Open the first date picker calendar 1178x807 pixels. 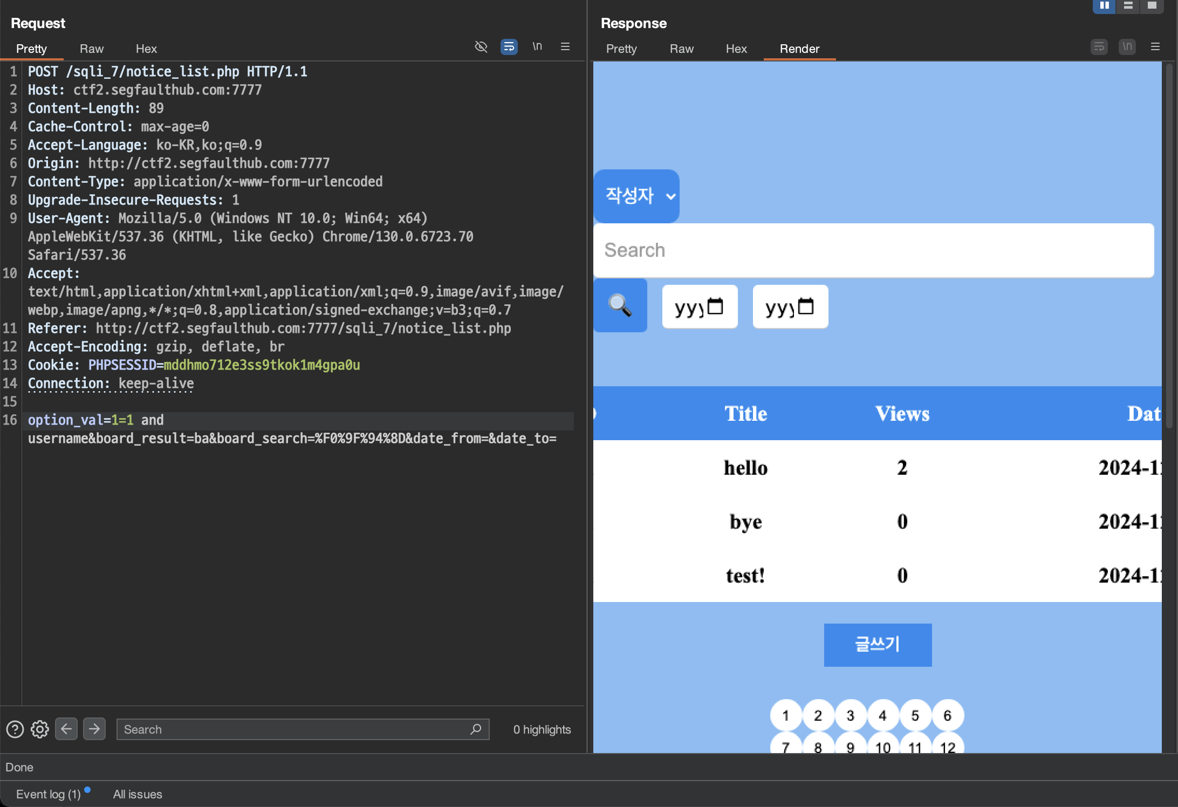[x=715, y=306]
